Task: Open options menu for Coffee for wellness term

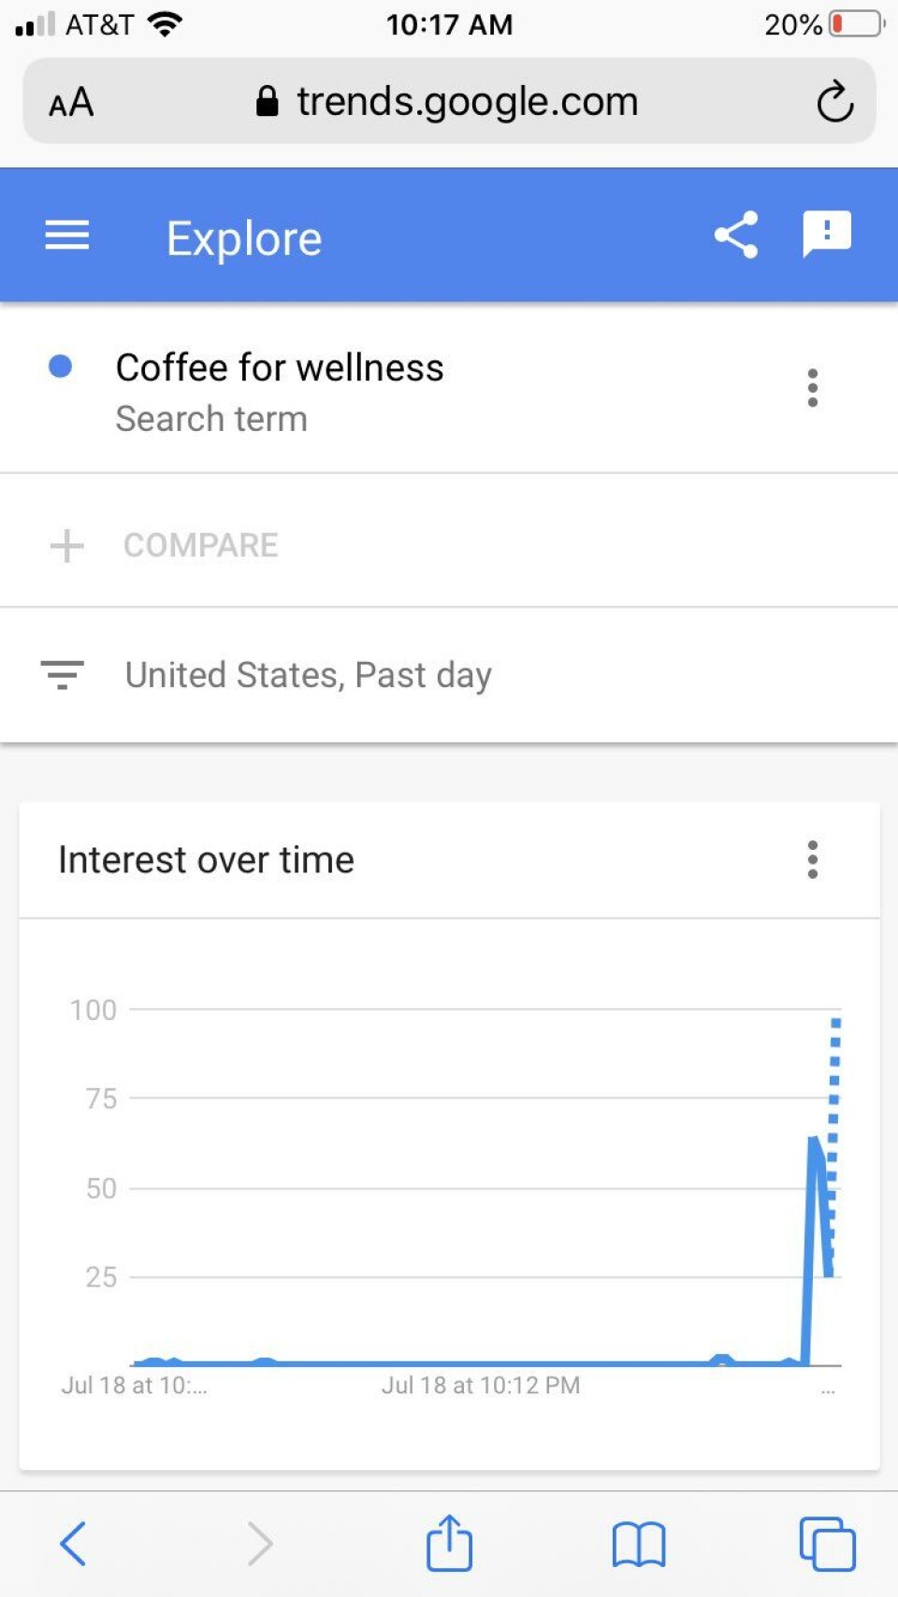Action: point(812,387)
